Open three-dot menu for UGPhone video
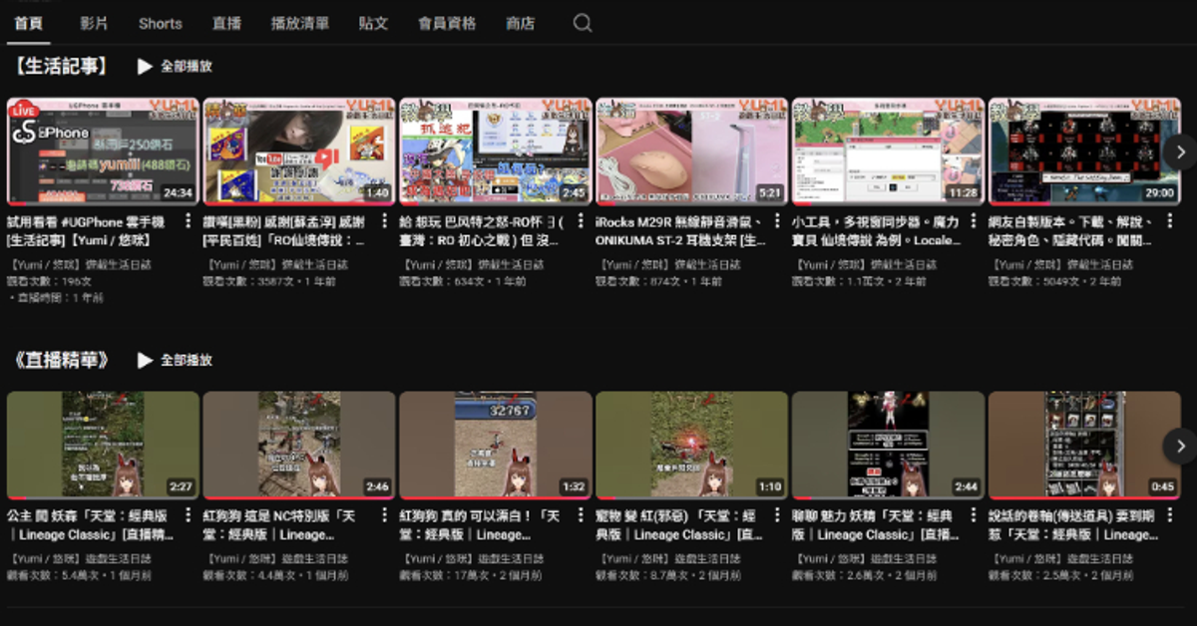Image resolution: width=1197 pixels, height=626 pixels. tap(189, 221)
